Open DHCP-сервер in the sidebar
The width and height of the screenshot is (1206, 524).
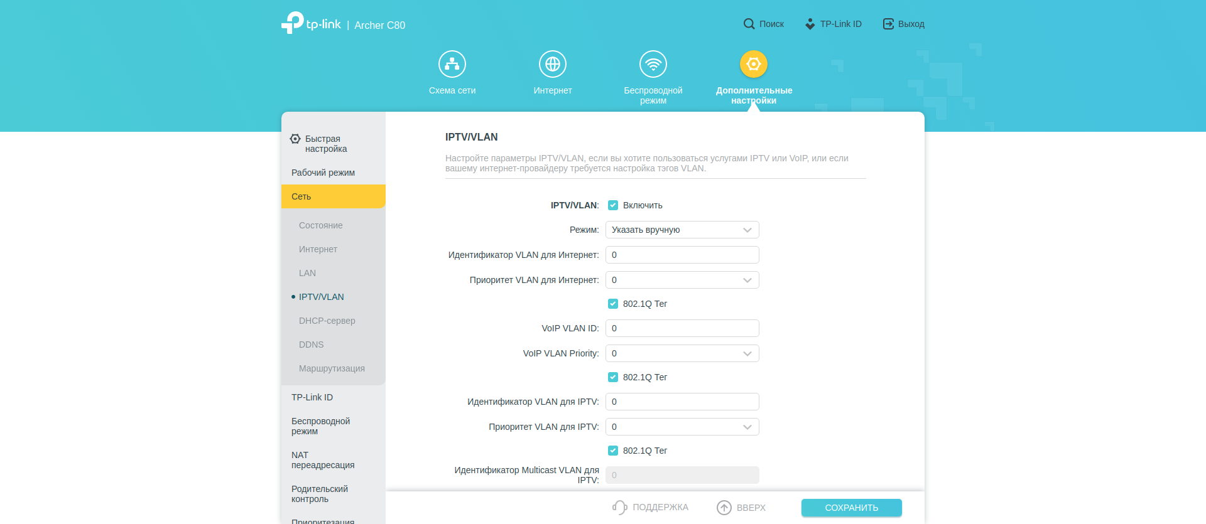click(327, 321)
